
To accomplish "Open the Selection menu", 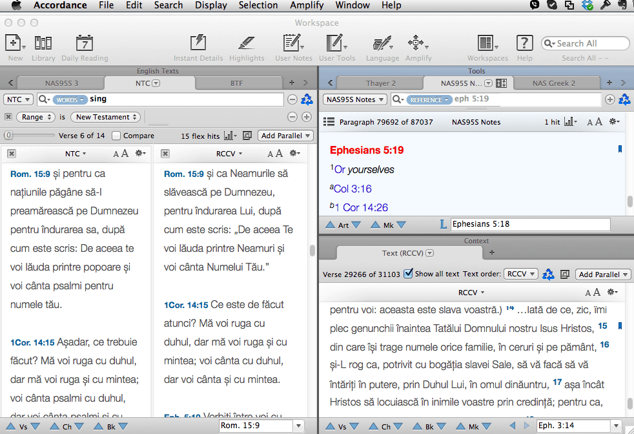I will (258, 5).
